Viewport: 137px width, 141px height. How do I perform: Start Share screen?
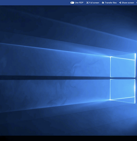126,3
